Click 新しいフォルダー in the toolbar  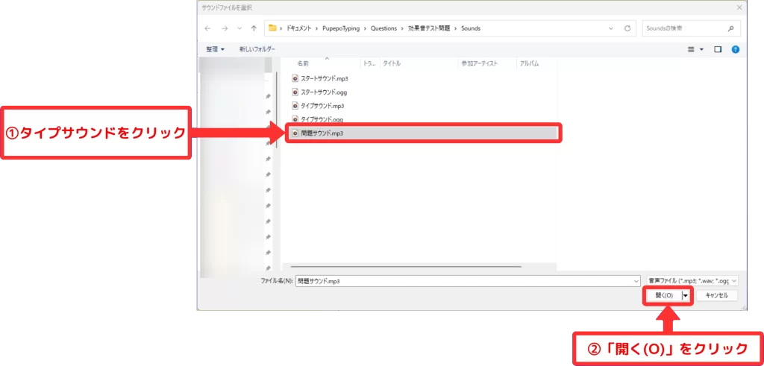[257, 49]
